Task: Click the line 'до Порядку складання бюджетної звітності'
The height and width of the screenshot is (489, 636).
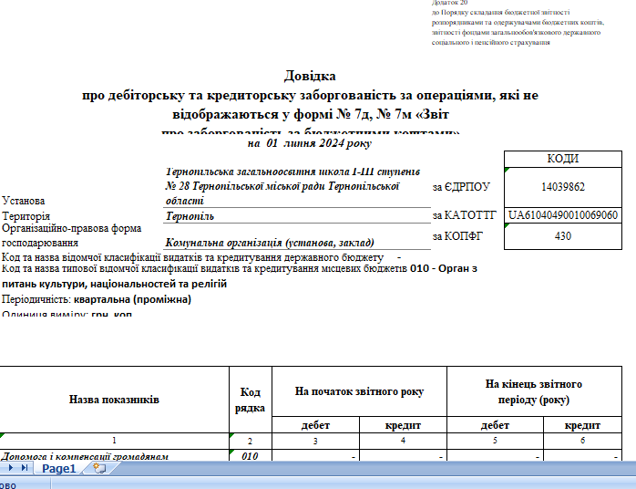Action: click(x=500, y=13)
